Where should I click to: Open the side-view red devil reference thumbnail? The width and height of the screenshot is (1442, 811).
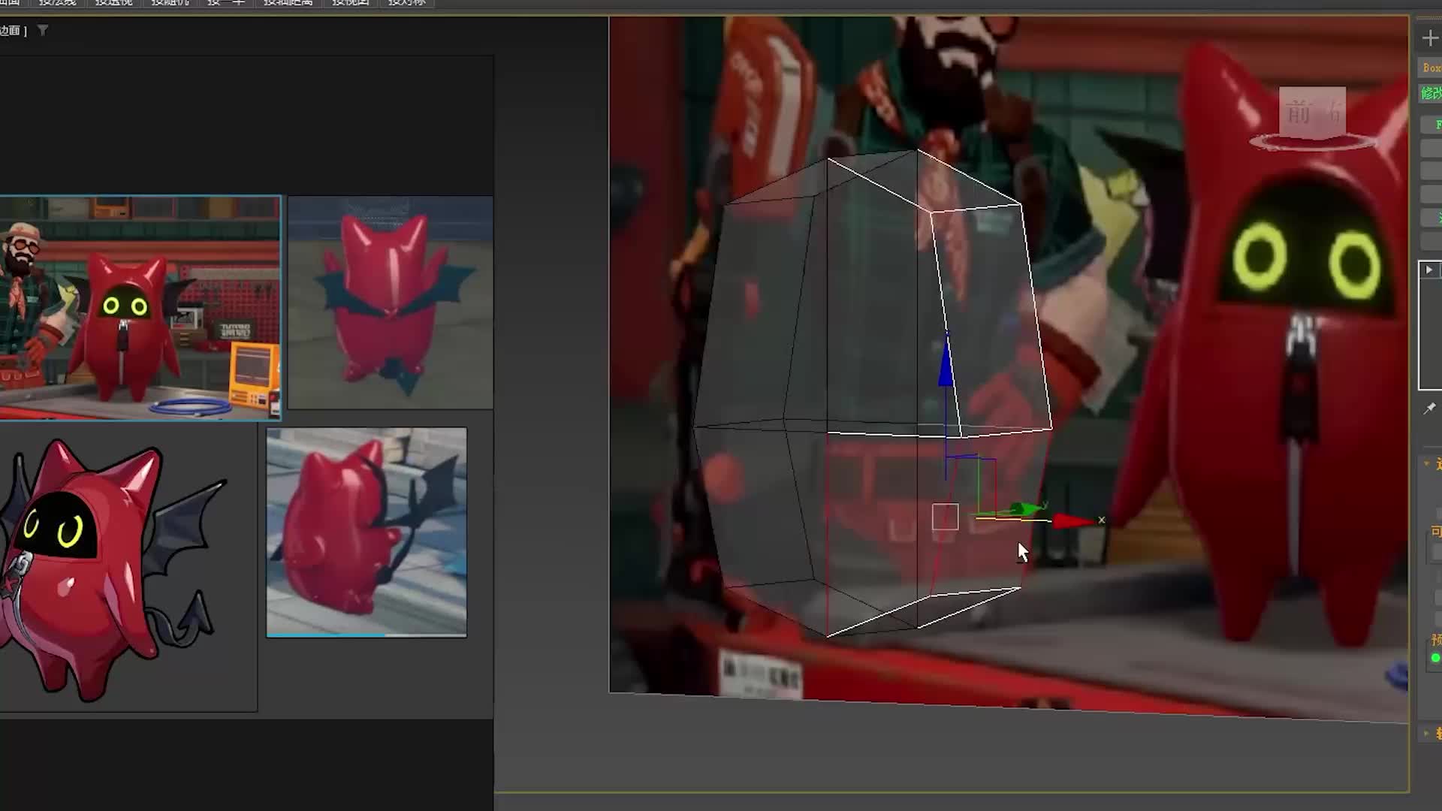pyautogui.click(x=367, y=532)
